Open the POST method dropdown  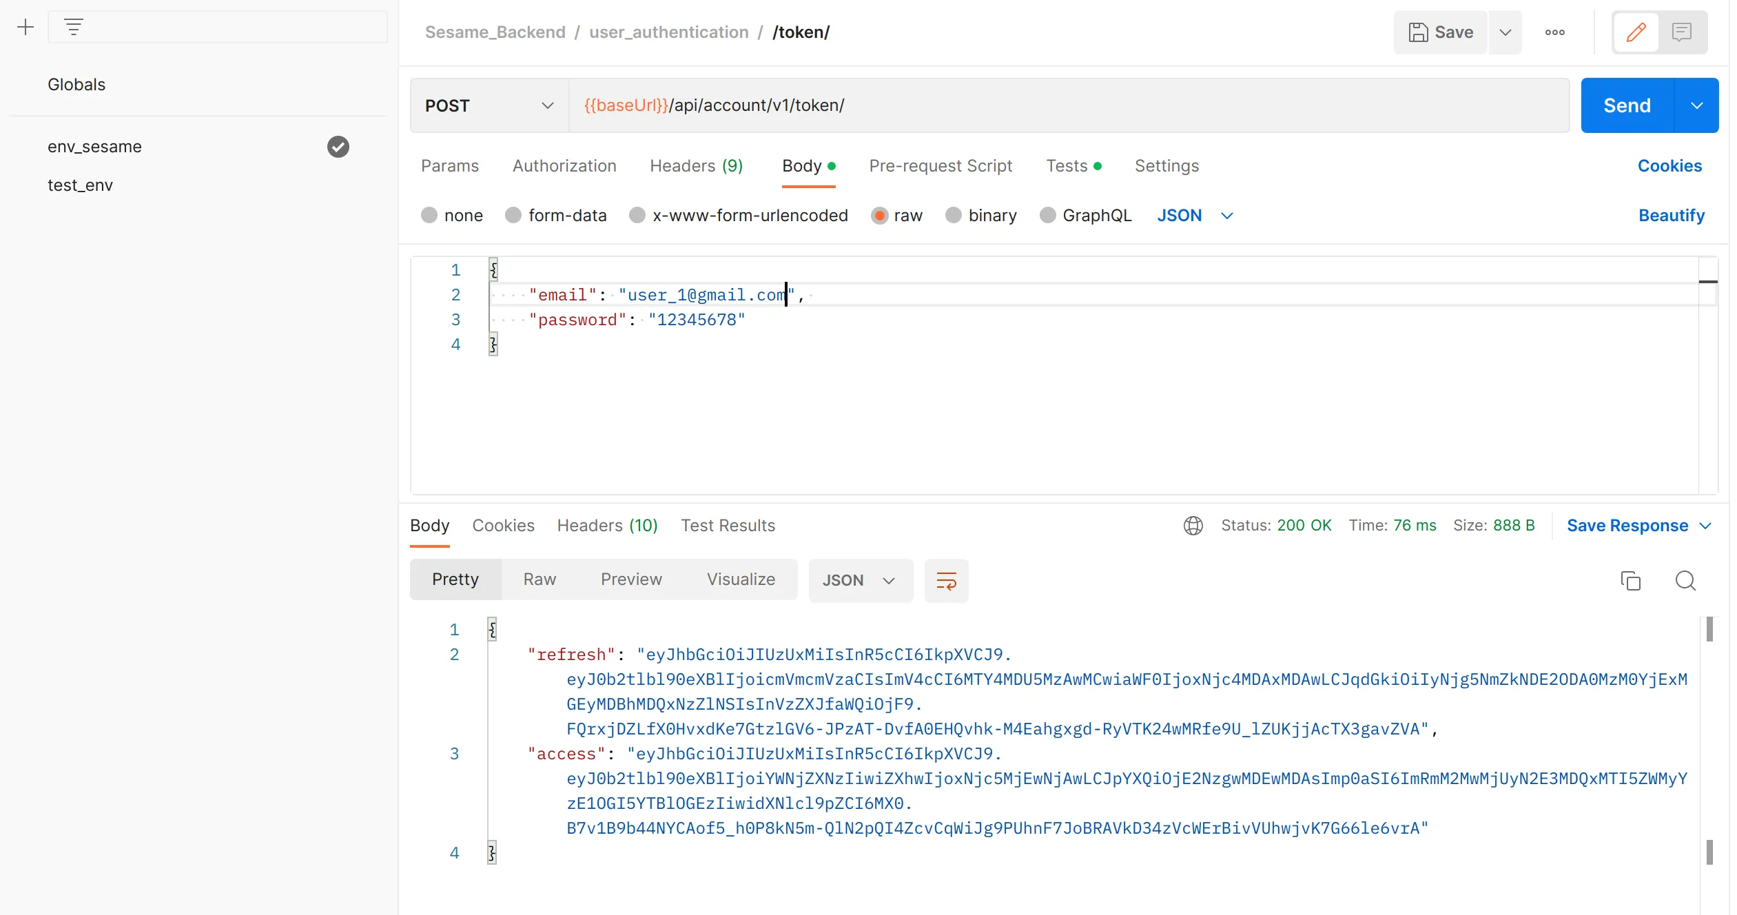click(x=489, y=105)
